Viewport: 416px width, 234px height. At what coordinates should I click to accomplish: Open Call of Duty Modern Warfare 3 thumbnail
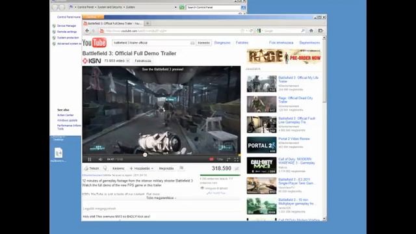(261, 165)
